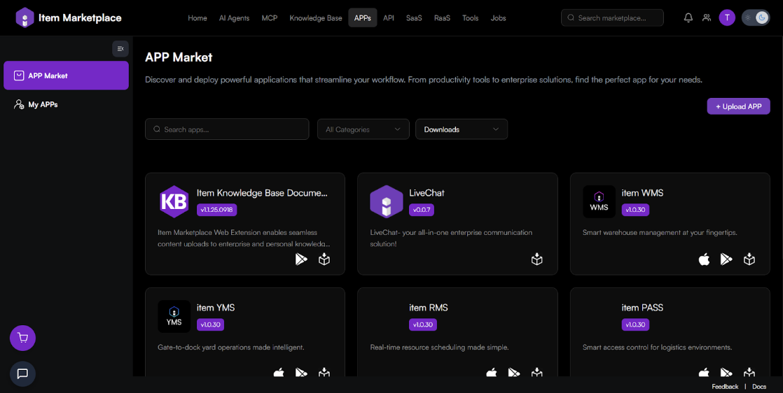The image size is (783, 393).
Task: Open the shopping cart floating button
Action: coord(22,338)
